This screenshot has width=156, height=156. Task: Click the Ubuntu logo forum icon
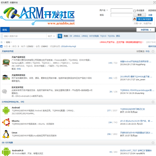tap(6, 122)
